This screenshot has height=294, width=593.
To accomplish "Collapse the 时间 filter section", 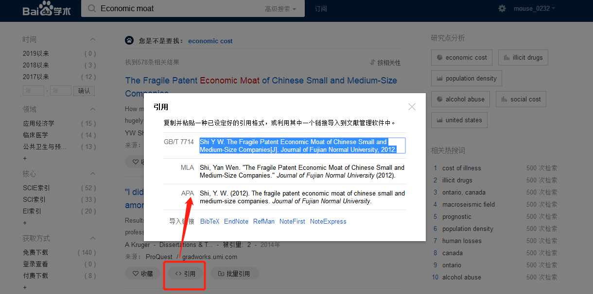I will 93,39.
